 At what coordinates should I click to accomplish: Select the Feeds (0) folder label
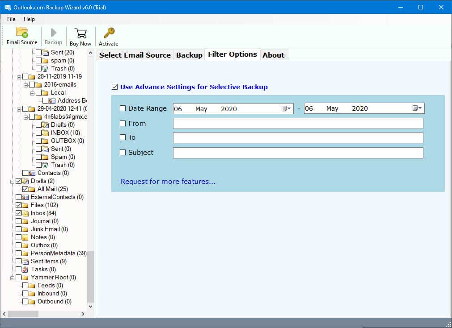point(50,286)
